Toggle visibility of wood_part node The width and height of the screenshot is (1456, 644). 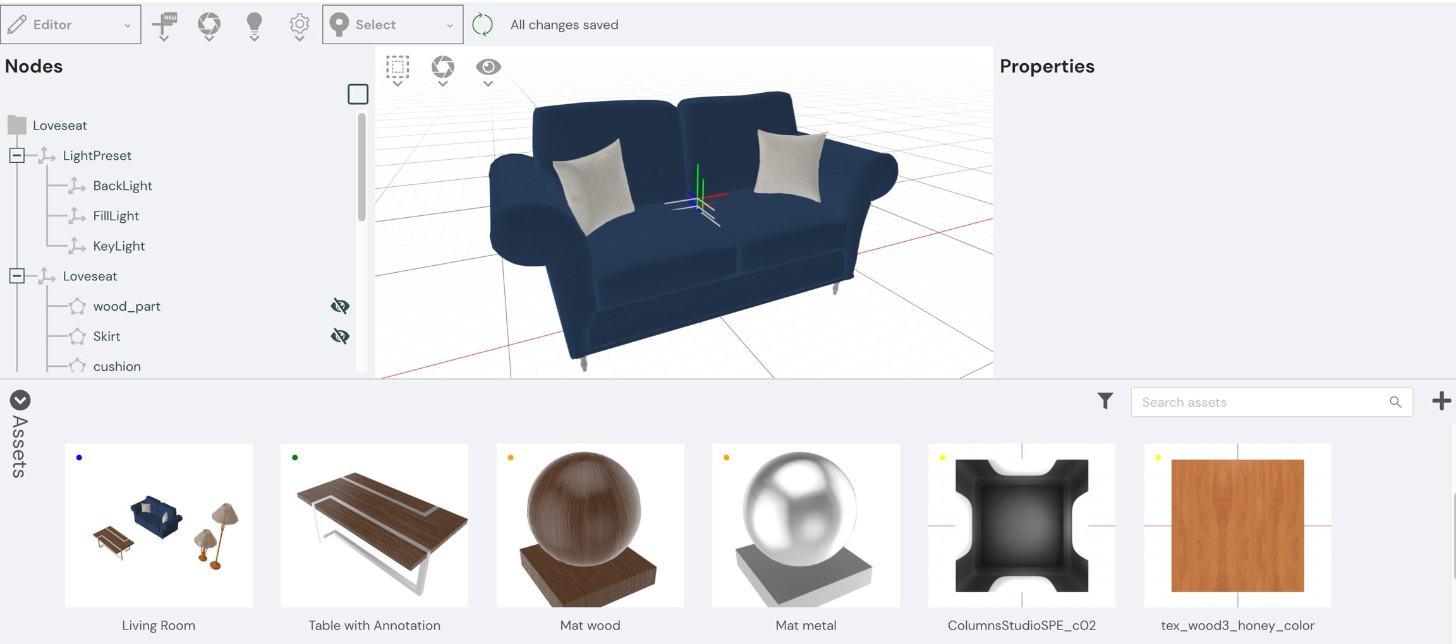click(x=340, y=306)
